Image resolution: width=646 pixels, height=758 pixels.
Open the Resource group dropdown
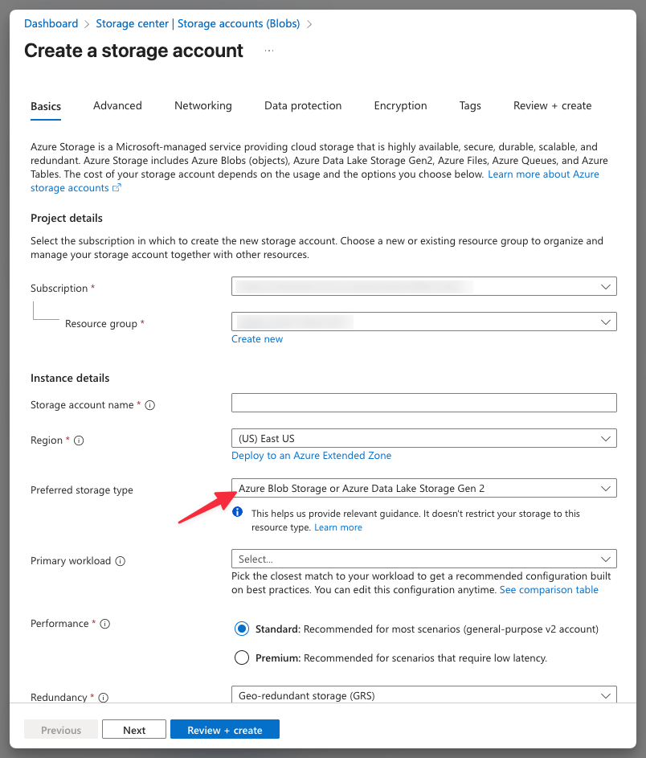(423, 322)
